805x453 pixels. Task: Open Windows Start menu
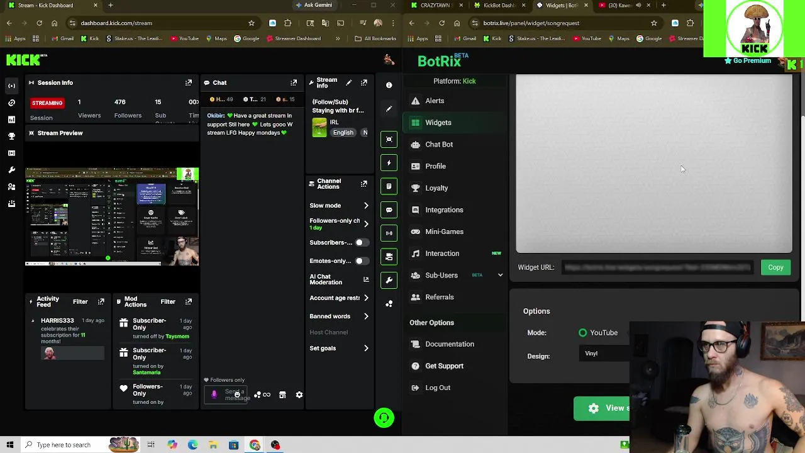pos(10,445)
